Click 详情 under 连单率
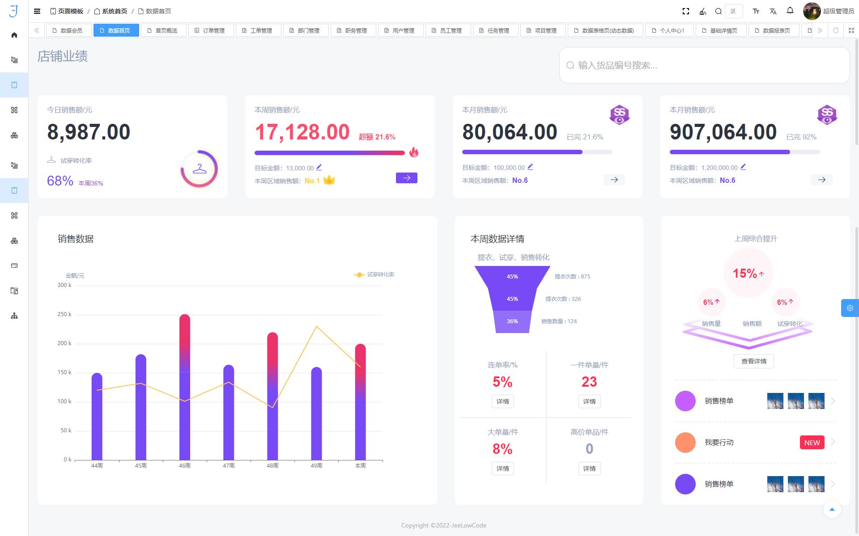 [502, 401]
